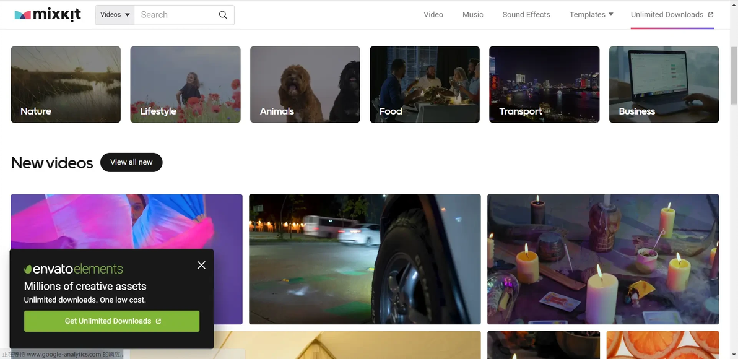Open the night street car wheel video
Viewport: 738px width, 359px height.
[x=365, y=259]
